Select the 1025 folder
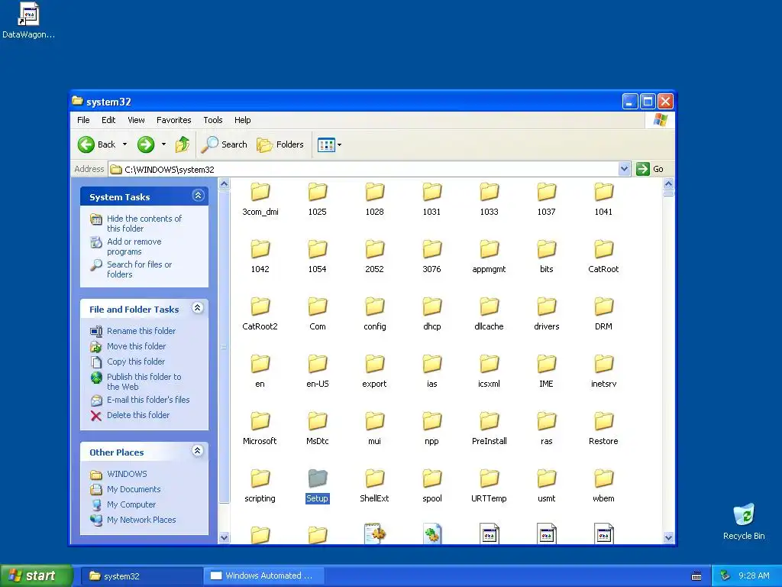The width and height of the screenshot is (782, 587). tap(317, 199)
